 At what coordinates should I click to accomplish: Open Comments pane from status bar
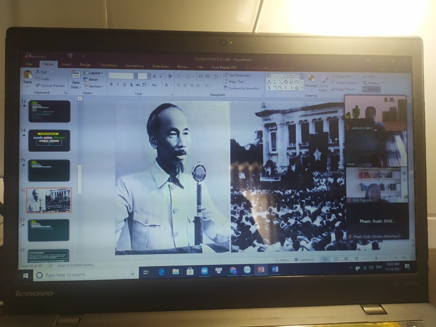pyautogui.click(x=304, y=260)
